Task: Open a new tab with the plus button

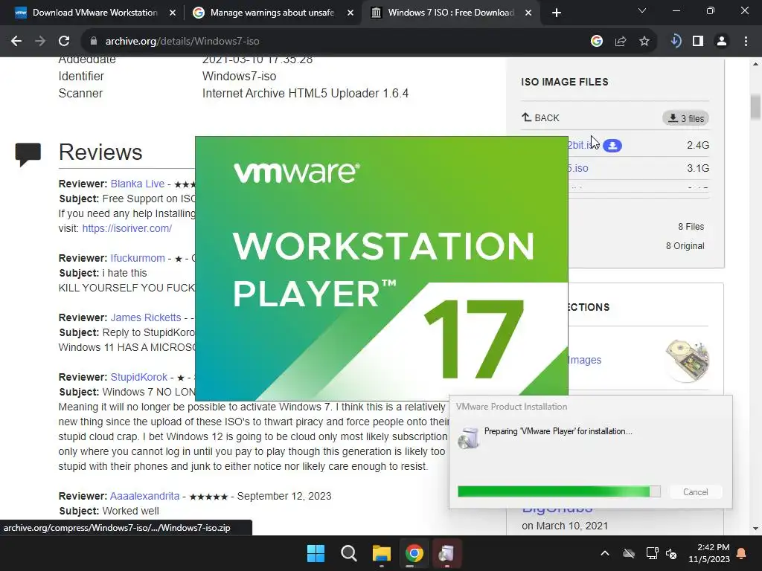Action: click(x=557, y=13)
